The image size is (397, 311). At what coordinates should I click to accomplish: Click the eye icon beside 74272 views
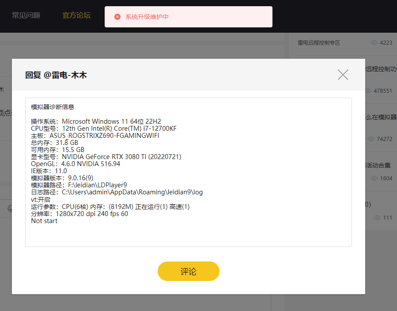[x=371, y=139]
